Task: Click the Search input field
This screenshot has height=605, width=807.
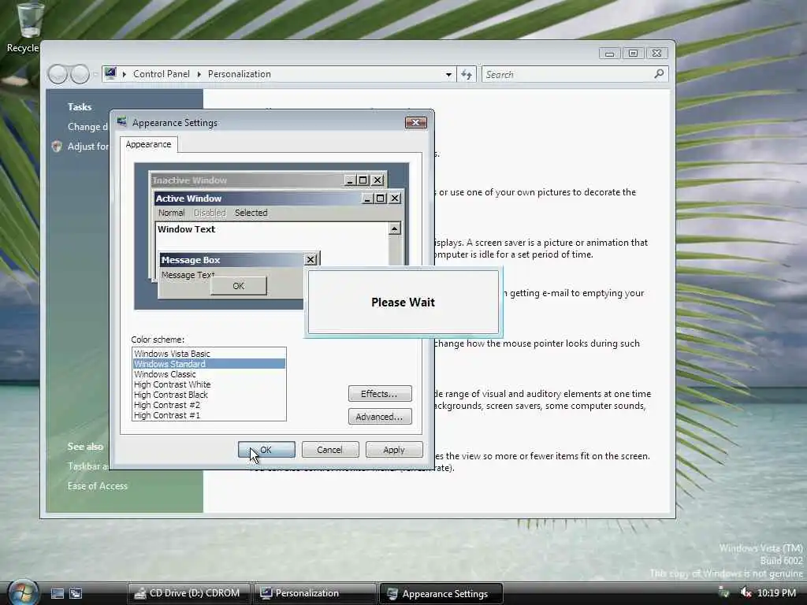Action: tap(567, 75)
